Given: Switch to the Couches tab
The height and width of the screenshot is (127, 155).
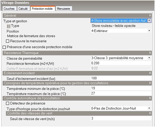Looking at the screenshot, I should 9,9.
